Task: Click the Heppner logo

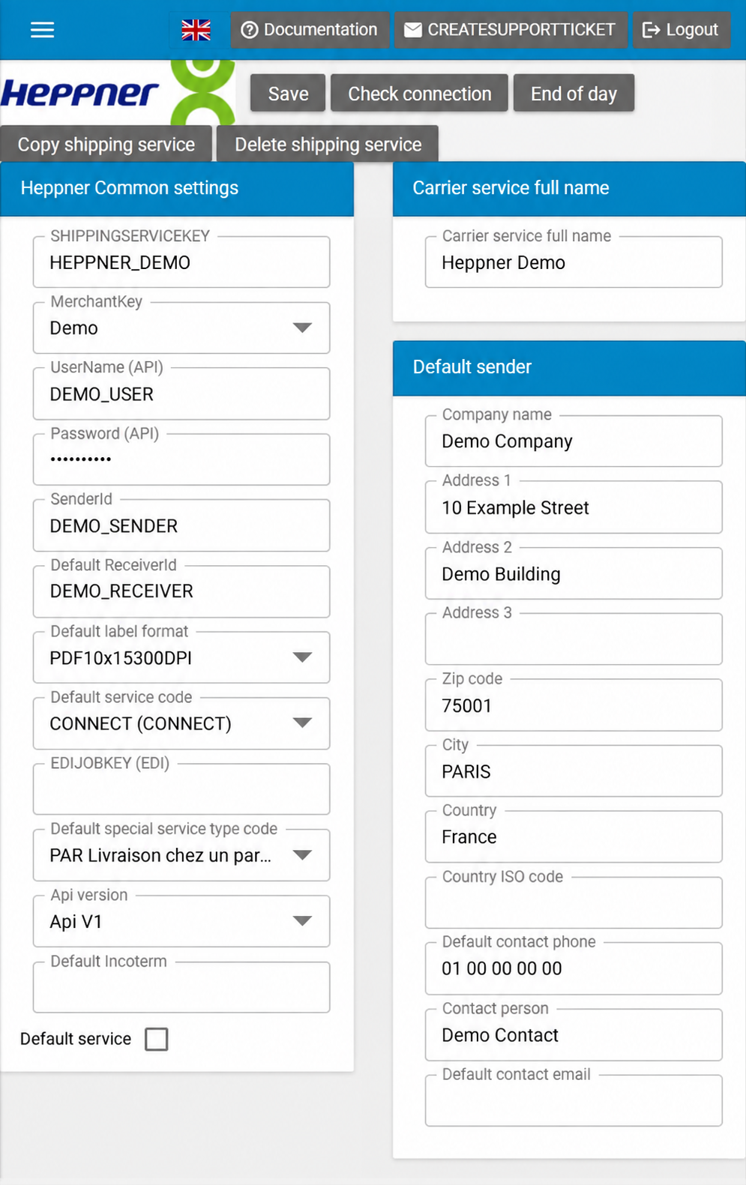Action: pyautogui.click(x=118, y=93)
